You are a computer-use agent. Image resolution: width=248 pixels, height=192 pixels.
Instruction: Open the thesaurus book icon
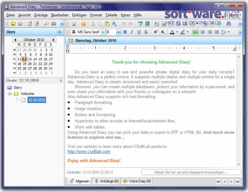click(147, 24)
